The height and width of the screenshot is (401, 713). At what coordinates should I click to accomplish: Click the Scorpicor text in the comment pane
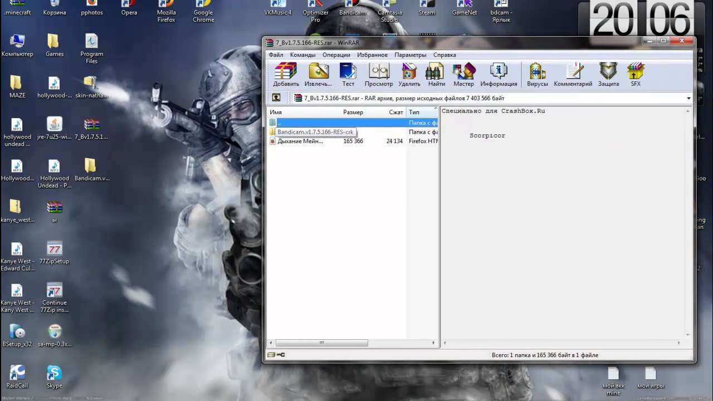(487, 135)
